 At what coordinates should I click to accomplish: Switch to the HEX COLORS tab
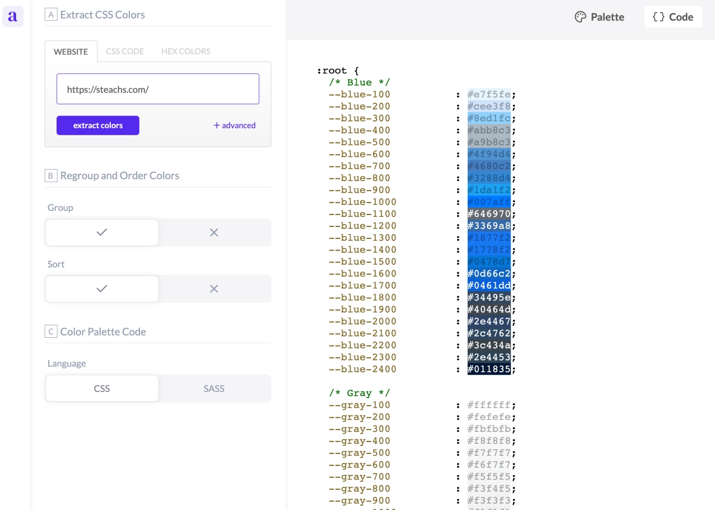coord(185,51)
